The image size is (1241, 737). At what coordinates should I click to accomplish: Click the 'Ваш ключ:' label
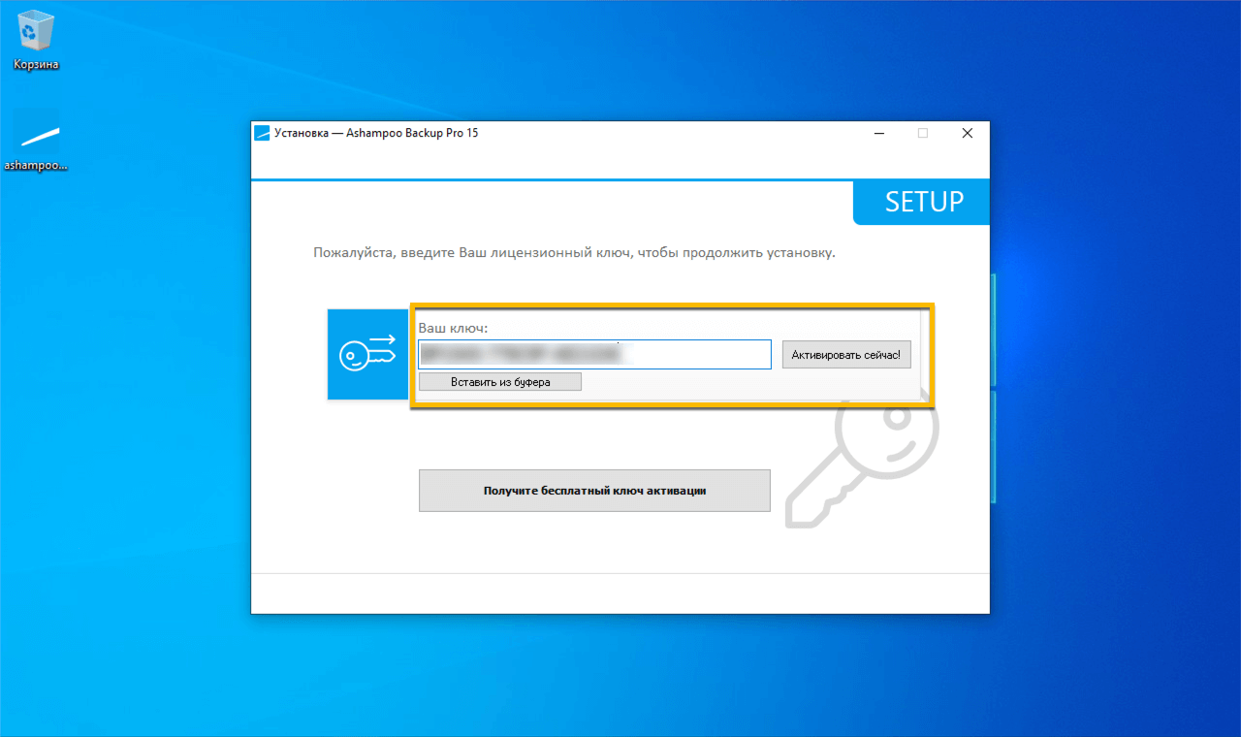pos(453,329)
